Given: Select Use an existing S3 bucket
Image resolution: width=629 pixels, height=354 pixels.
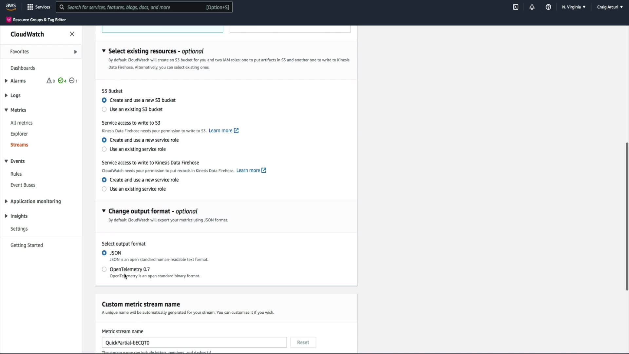Looking at the screenshot, I should (104, 109).
